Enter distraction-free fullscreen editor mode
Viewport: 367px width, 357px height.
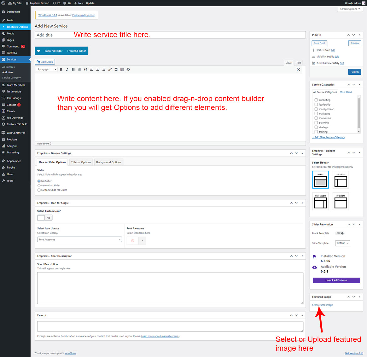click(298, 69)
